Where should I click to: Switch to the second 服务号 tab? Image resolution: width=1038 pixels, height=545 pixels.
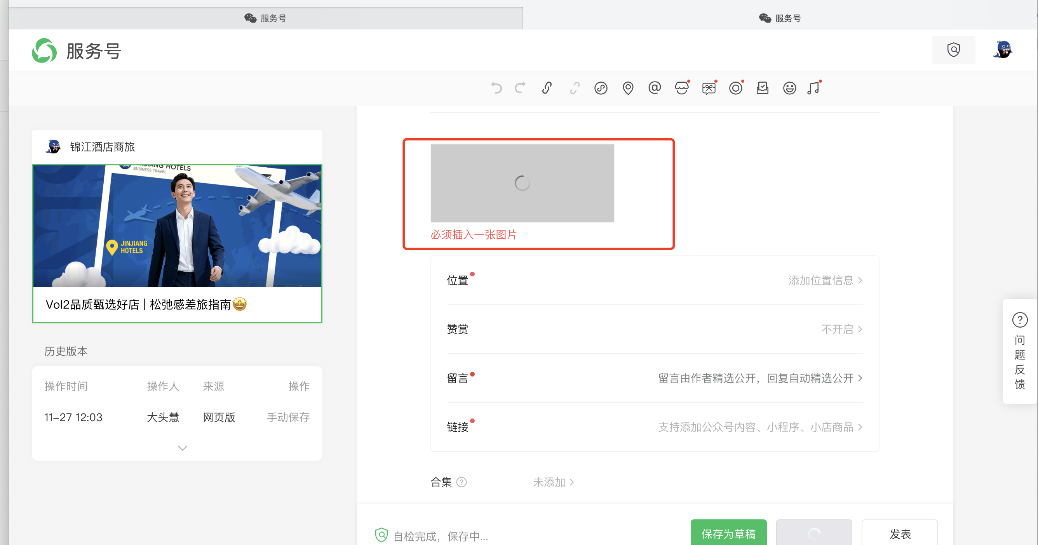coord(780,18)
